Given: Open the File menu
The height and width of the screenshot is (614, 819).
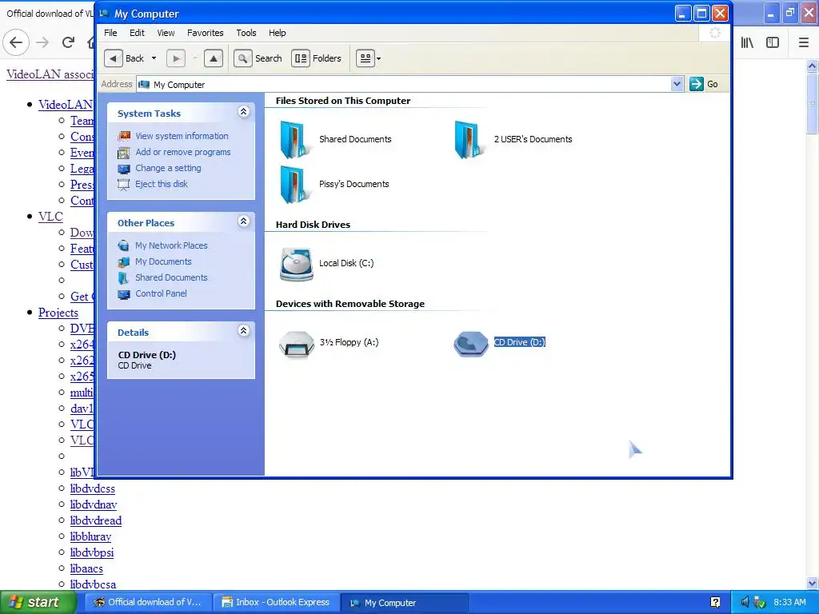Looking at the screenshot, I should click(x=110, y=33).
